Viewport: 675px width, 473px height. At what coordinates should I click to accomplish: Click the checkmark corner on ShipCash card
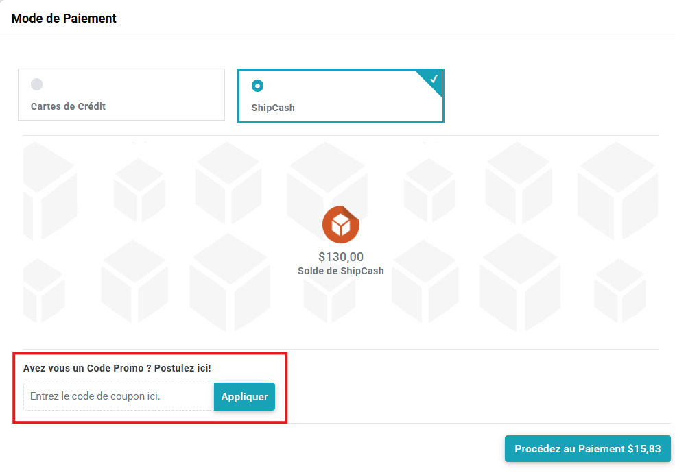[431, 80]
